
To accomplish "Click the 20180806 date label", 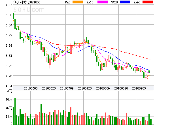I will [103, 88].
